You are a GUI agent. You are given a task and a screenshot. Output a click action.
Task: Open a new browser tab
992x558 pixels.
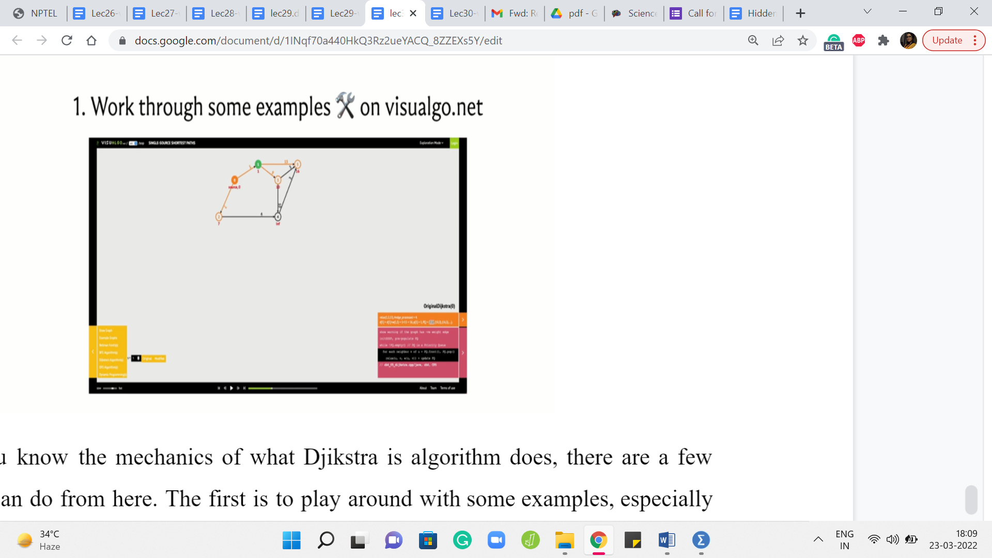[x=800, y=13]
